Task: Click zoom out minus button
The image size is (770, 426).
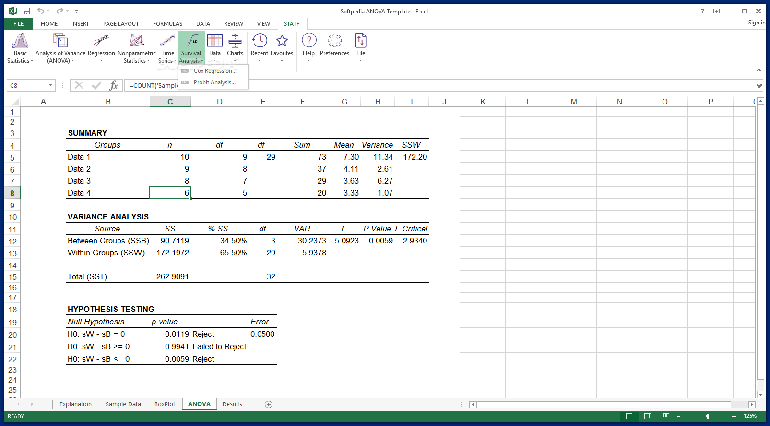Action: pos(678,416)
